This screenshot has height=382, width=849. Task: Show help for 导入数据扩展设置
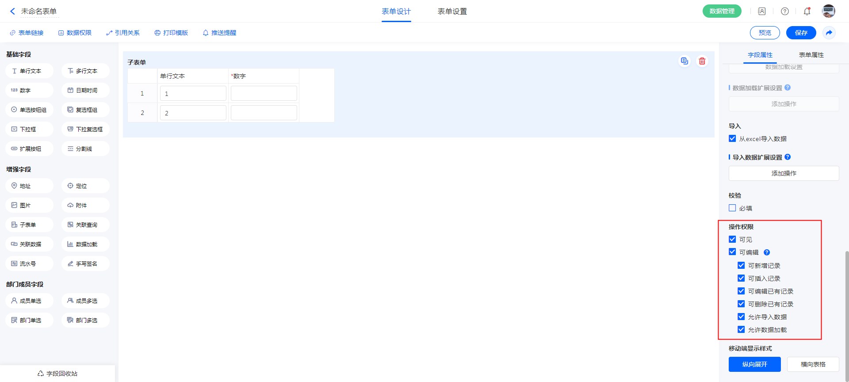click(x=788, y=157)
